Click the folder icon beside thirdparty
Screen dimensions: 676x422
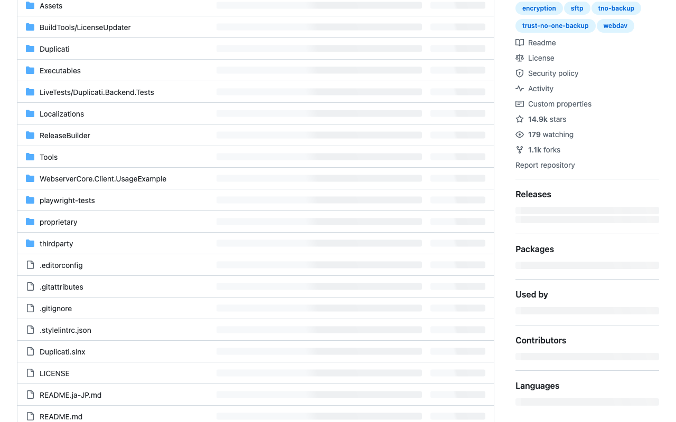(30, 244)
